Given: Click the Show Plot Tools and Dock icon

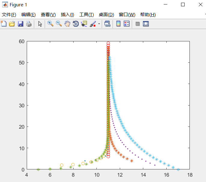Looking at the screenshot, I should pyautogui.click(x=146, y=24).
